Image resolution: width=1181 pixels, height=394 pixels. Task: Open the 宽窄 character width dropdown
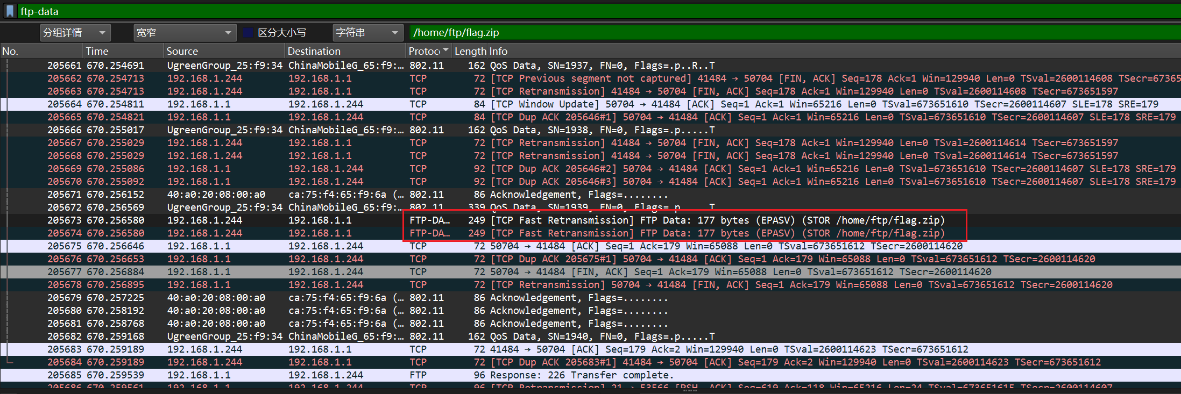coord(185,33)
